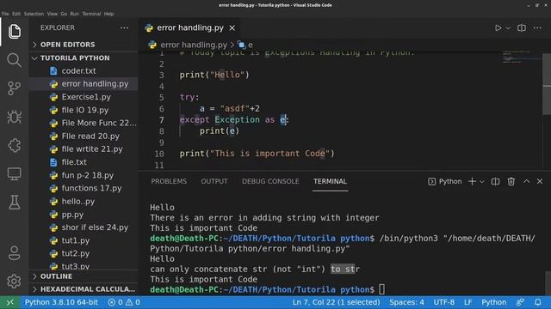
Task: Open the Accounts menu icon
Action: coord(14,252)
